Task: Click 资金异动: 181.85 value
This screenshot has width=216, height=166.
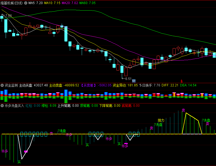Action: pyautogui.click(x=125, y=85)
